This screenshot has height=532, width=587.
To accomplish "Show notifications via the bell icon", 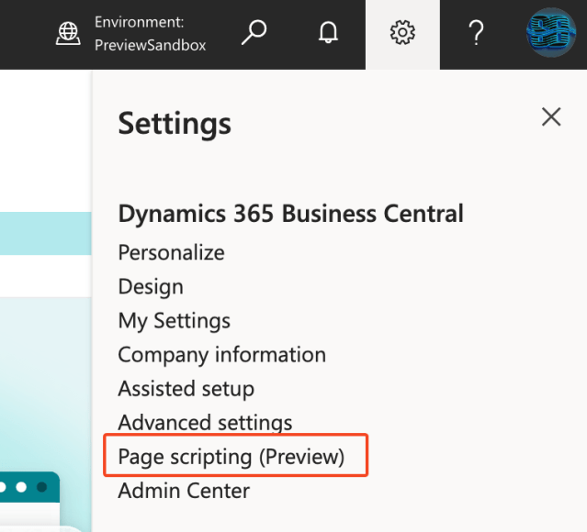I will tap(328, 34).
